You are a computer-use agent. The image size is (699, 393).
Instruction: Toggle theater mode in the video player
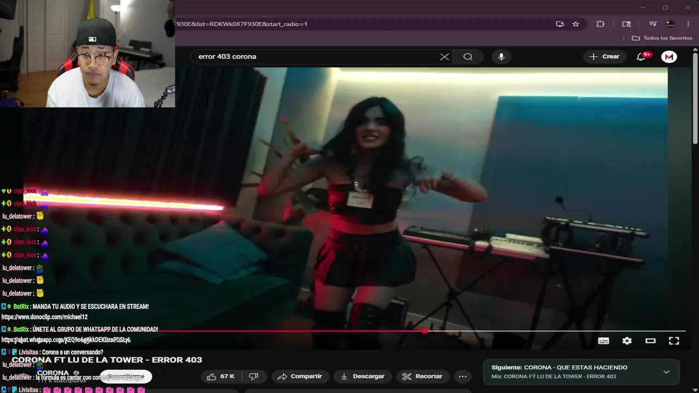[x=650, y=341]
